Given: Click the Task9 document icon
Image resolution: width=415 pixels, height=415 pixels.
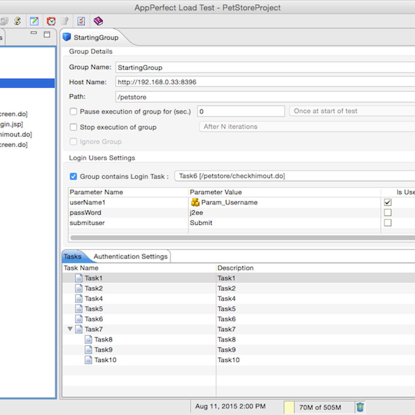Looking at the screenshot, I should click(x=89, y=350).
